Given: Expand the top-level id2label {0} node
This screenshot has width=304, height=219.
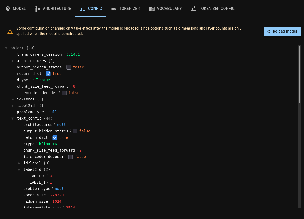Looking at the screenshot, I should [13, 99].
